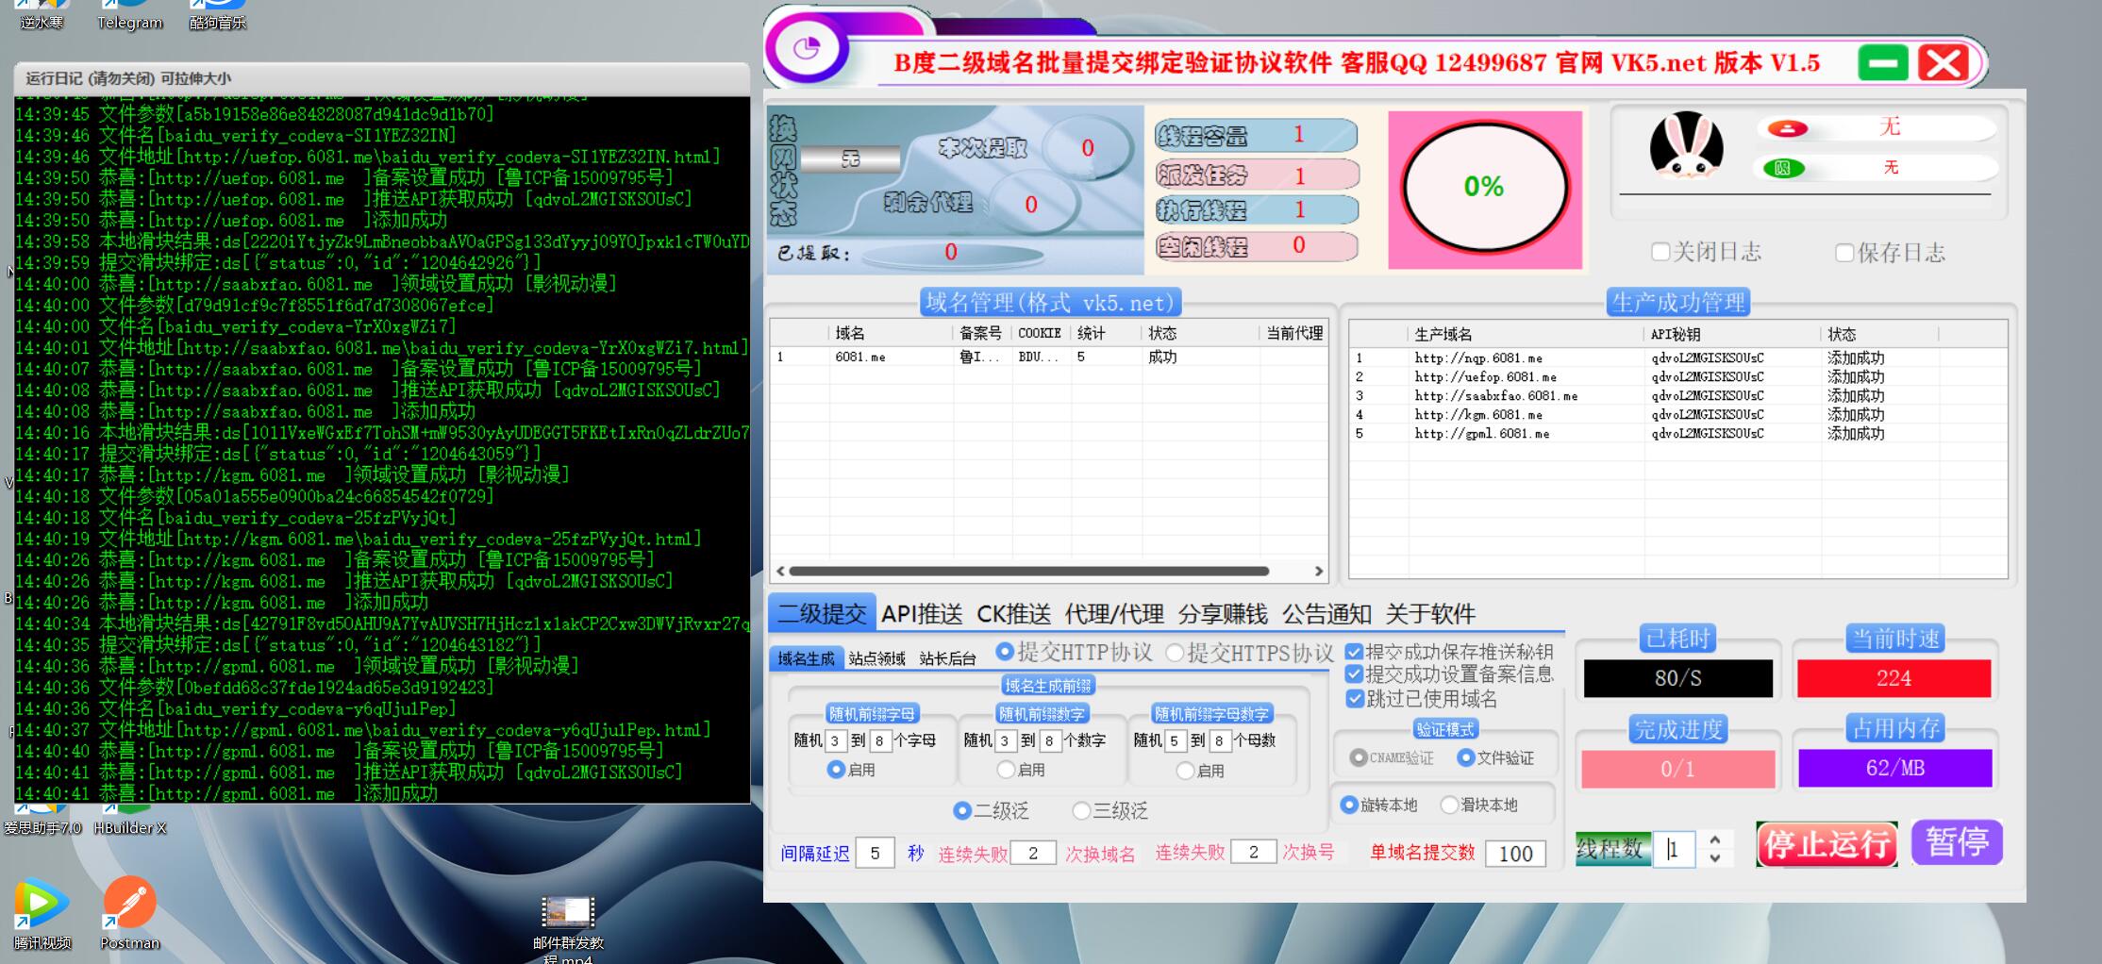This screenshot has height=964, width=2102.
Task: Click domain list scroll right arrow
Action: pyautogui.click(x=1319, y=571)
